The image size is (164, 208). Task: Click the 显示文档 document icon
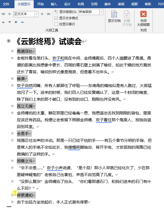[x=114, y=14]
